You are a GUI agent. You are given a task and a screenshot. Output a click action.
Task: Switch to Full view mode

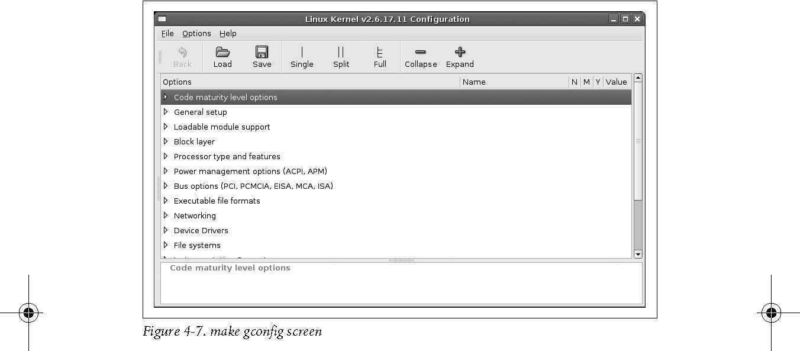pyautogui.click(x=380, y=52)
